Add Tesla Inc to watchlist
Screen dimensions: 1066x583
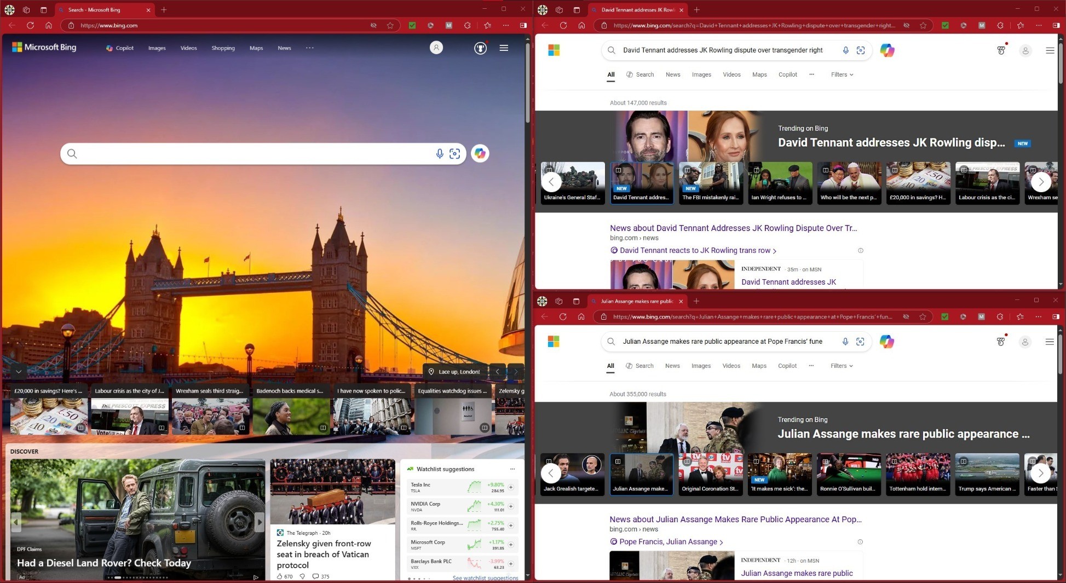coord(511,487)
